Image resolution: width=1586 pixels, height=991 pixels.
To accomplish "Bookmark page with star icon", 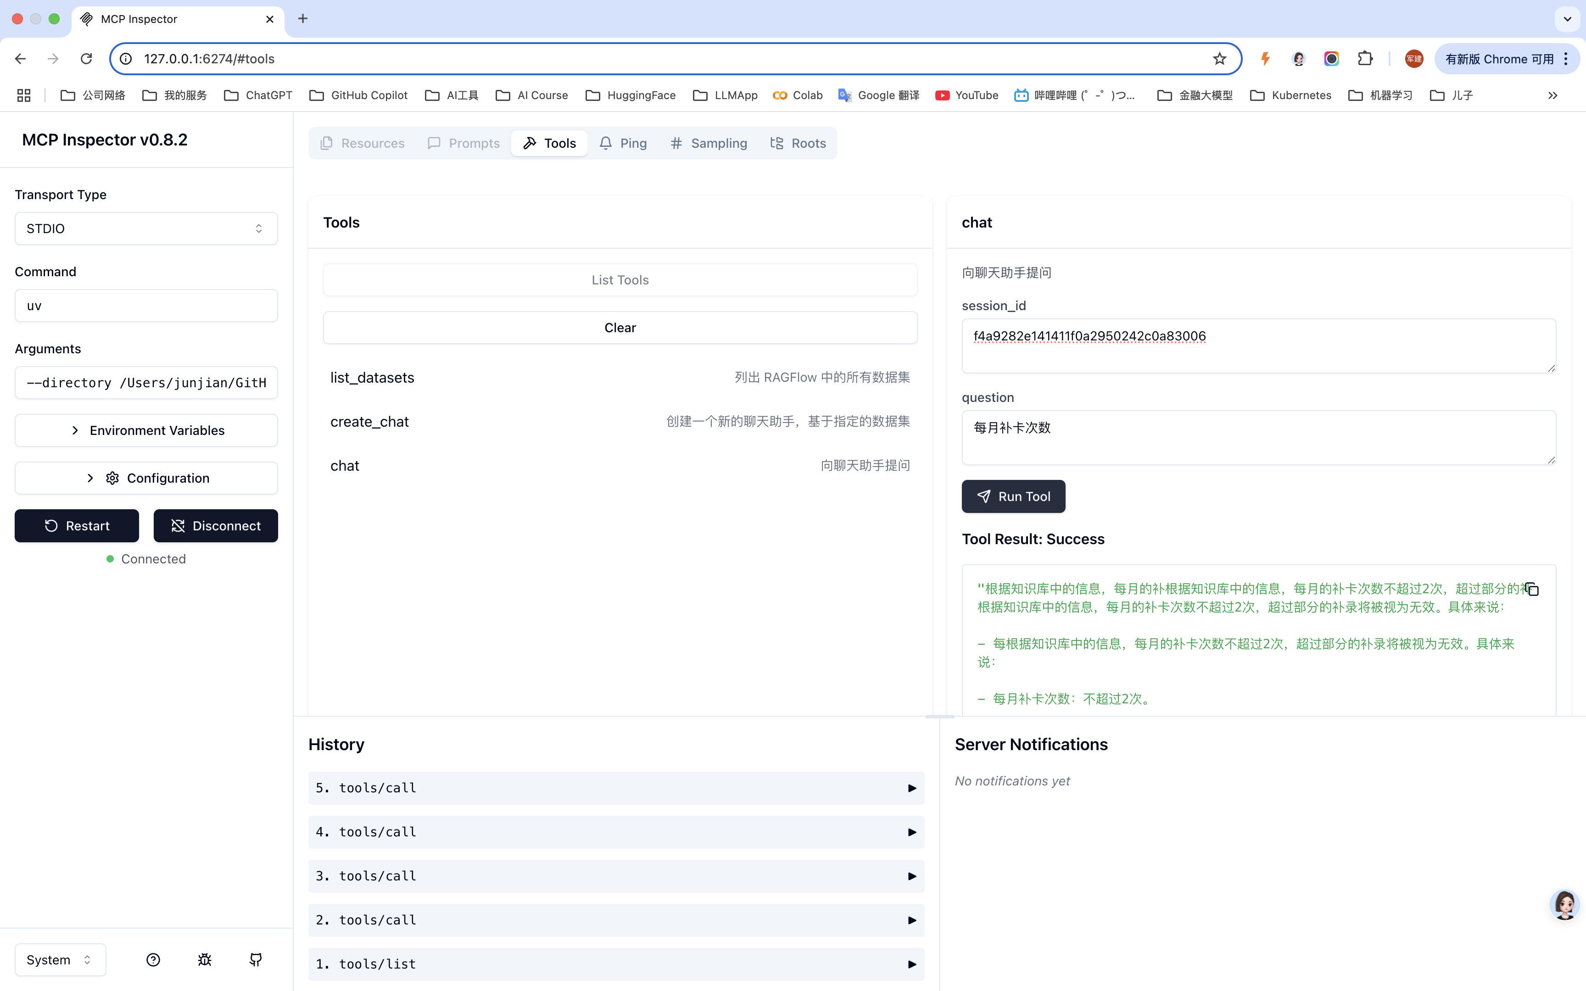I will point(1219,59).
